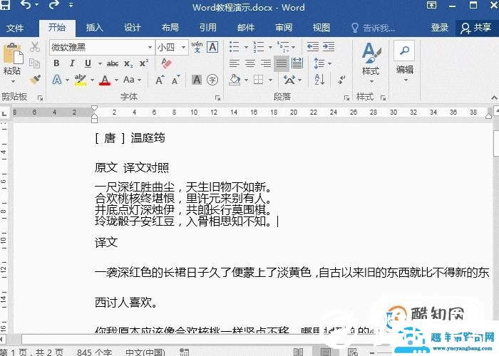The width and height of the screenshot is (499, 356).
Task: Decrease font size with A down
Action: coord(176,80)
